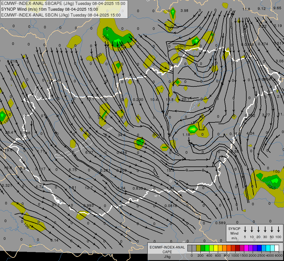Click the 'SYNOP' label in wind legend
The width and height of the screenshot is (284, 261).
pos(234,229)
